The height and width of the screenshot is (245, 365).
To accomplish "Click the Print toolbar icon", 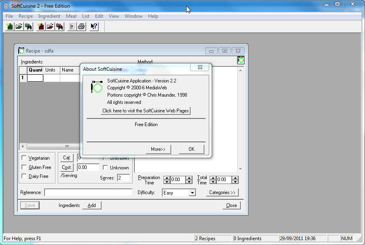I will click(x=81, y=27).
